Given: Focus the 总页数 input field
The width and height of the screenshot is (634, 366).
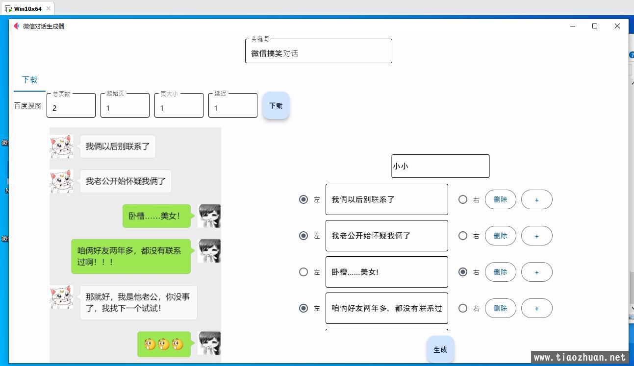Looking at the screenshot, I should click(x=71, y=105).
